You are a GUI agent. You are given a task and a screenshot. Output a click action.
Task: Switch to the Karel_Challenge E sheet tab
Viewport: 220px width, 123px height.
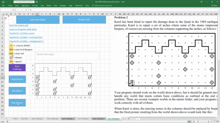click(99, 119)
